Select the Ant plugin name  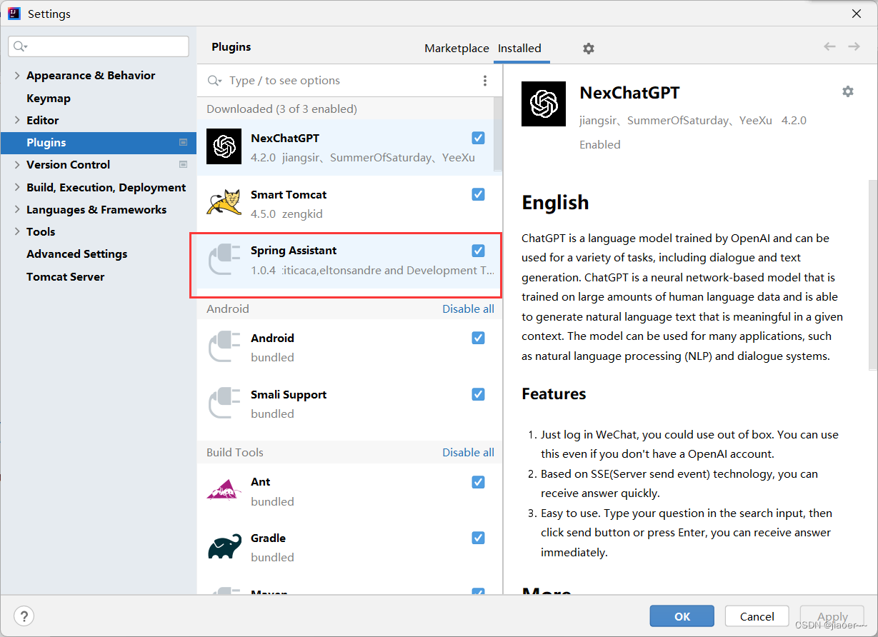coord(261,482)
